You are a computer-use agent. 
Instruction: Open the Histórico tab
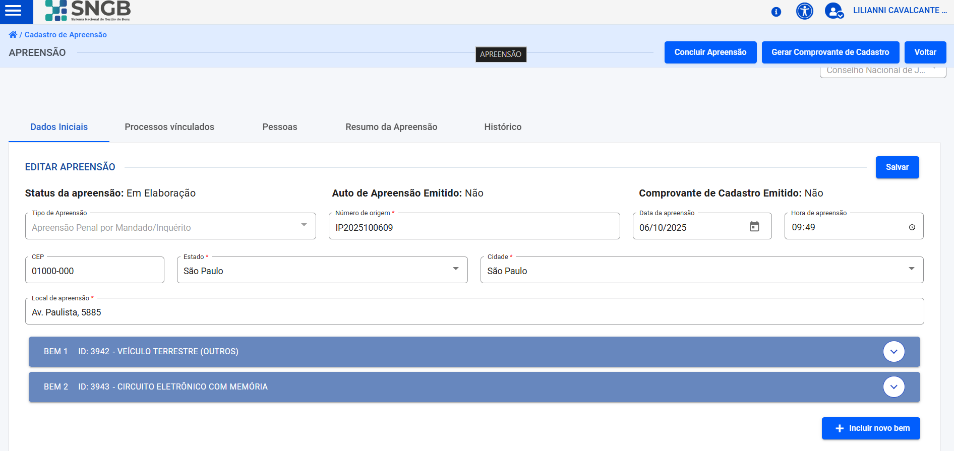(503, 127)
